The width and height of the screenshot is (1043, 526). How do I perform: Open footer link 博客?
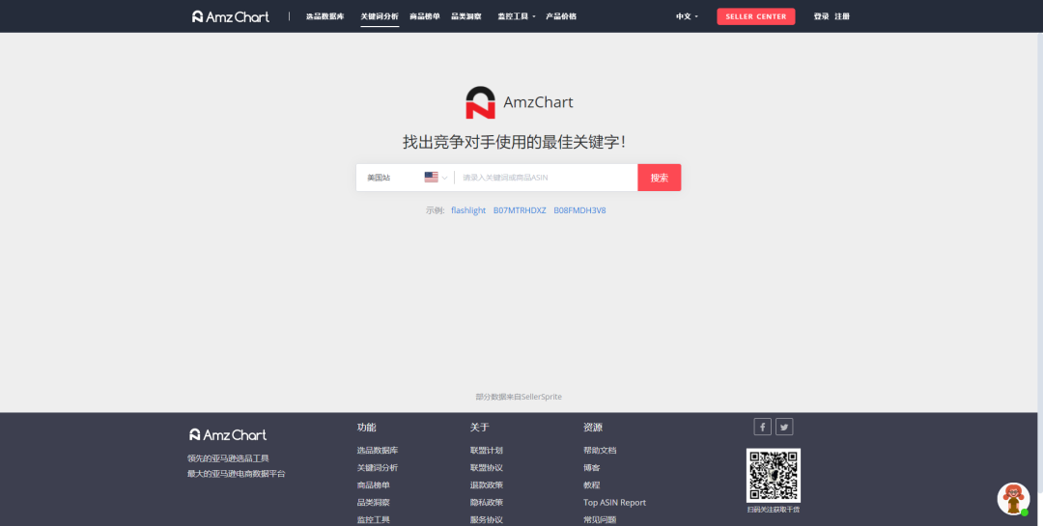(x=591, y=467)
